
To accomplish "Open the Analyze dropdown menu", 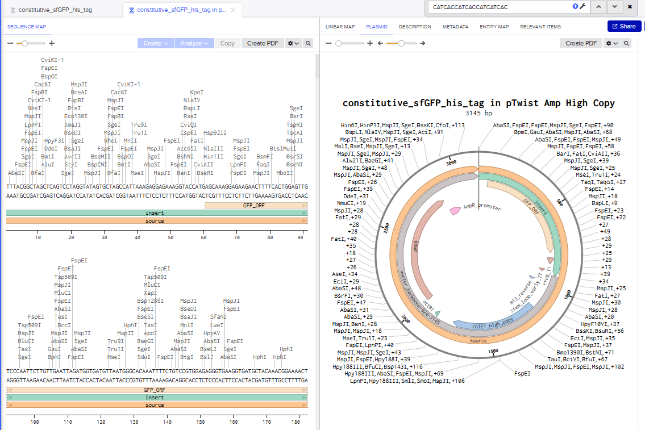I will [194, 43].
